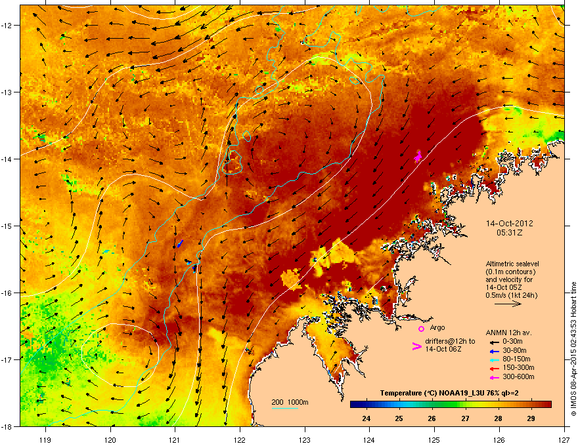Click the magenta Argo circle legend symbol
This screenshot has width=578, height=446.
(x=421, y=329)
